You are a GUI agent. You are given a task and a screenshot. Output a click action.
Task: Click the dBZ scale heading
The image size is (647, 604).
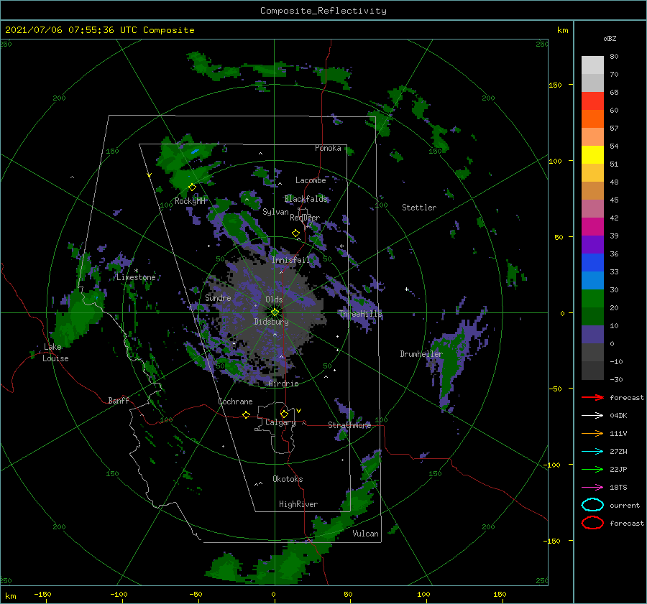point(610,38)
